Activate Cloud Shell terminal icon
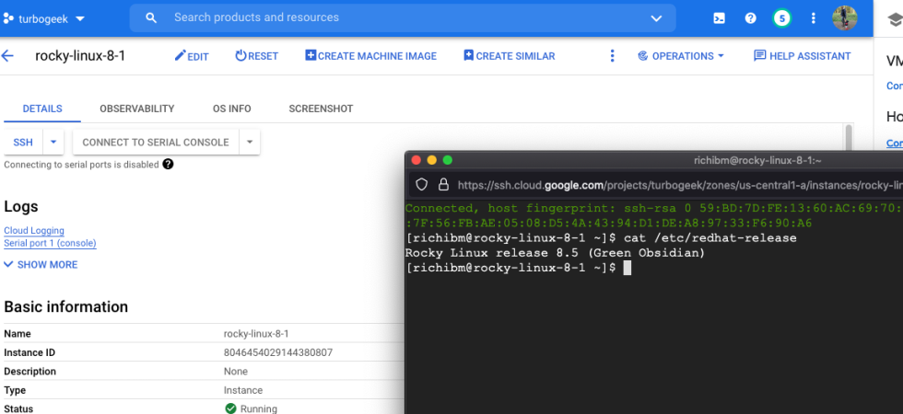The width and height of the screenshot is (903, 414). coord(720,18)
